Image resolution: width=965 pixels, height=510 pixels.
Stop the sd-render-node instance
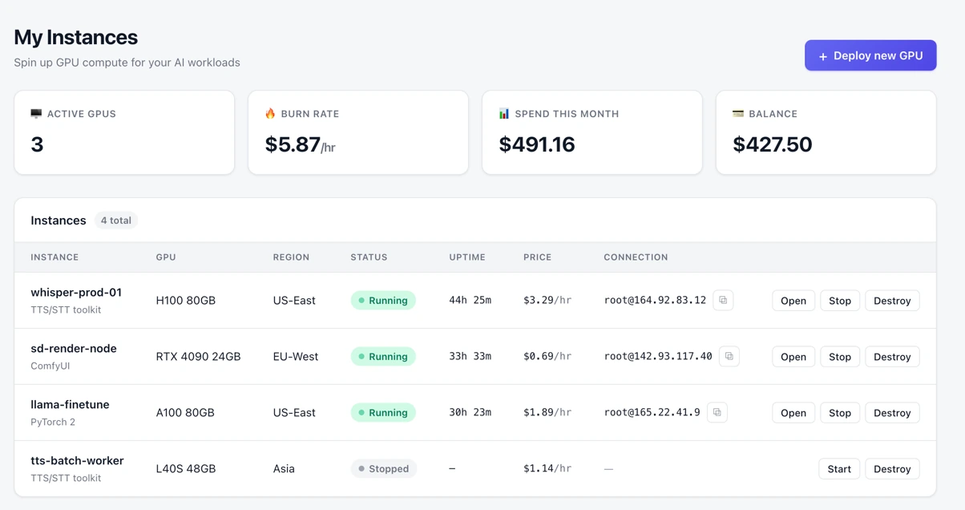click(840, 357)
